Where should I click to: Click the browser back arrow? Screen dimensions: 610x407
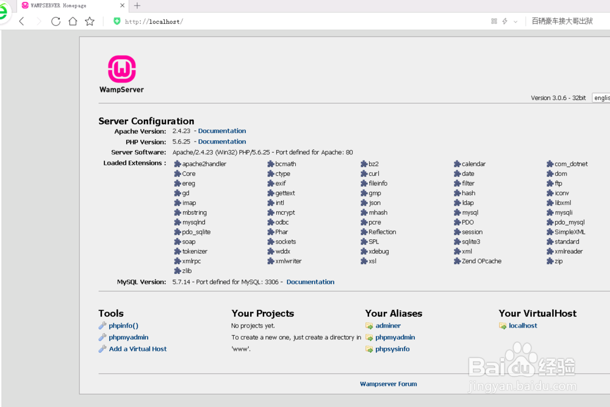click(21, 21)
